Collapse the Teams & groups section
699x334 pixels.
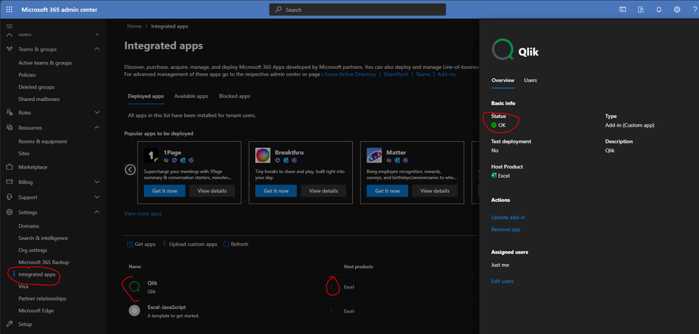[97, 49]
